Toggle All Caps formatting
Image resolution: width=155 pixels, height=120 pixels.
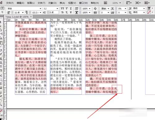click(x=62, y=8)
